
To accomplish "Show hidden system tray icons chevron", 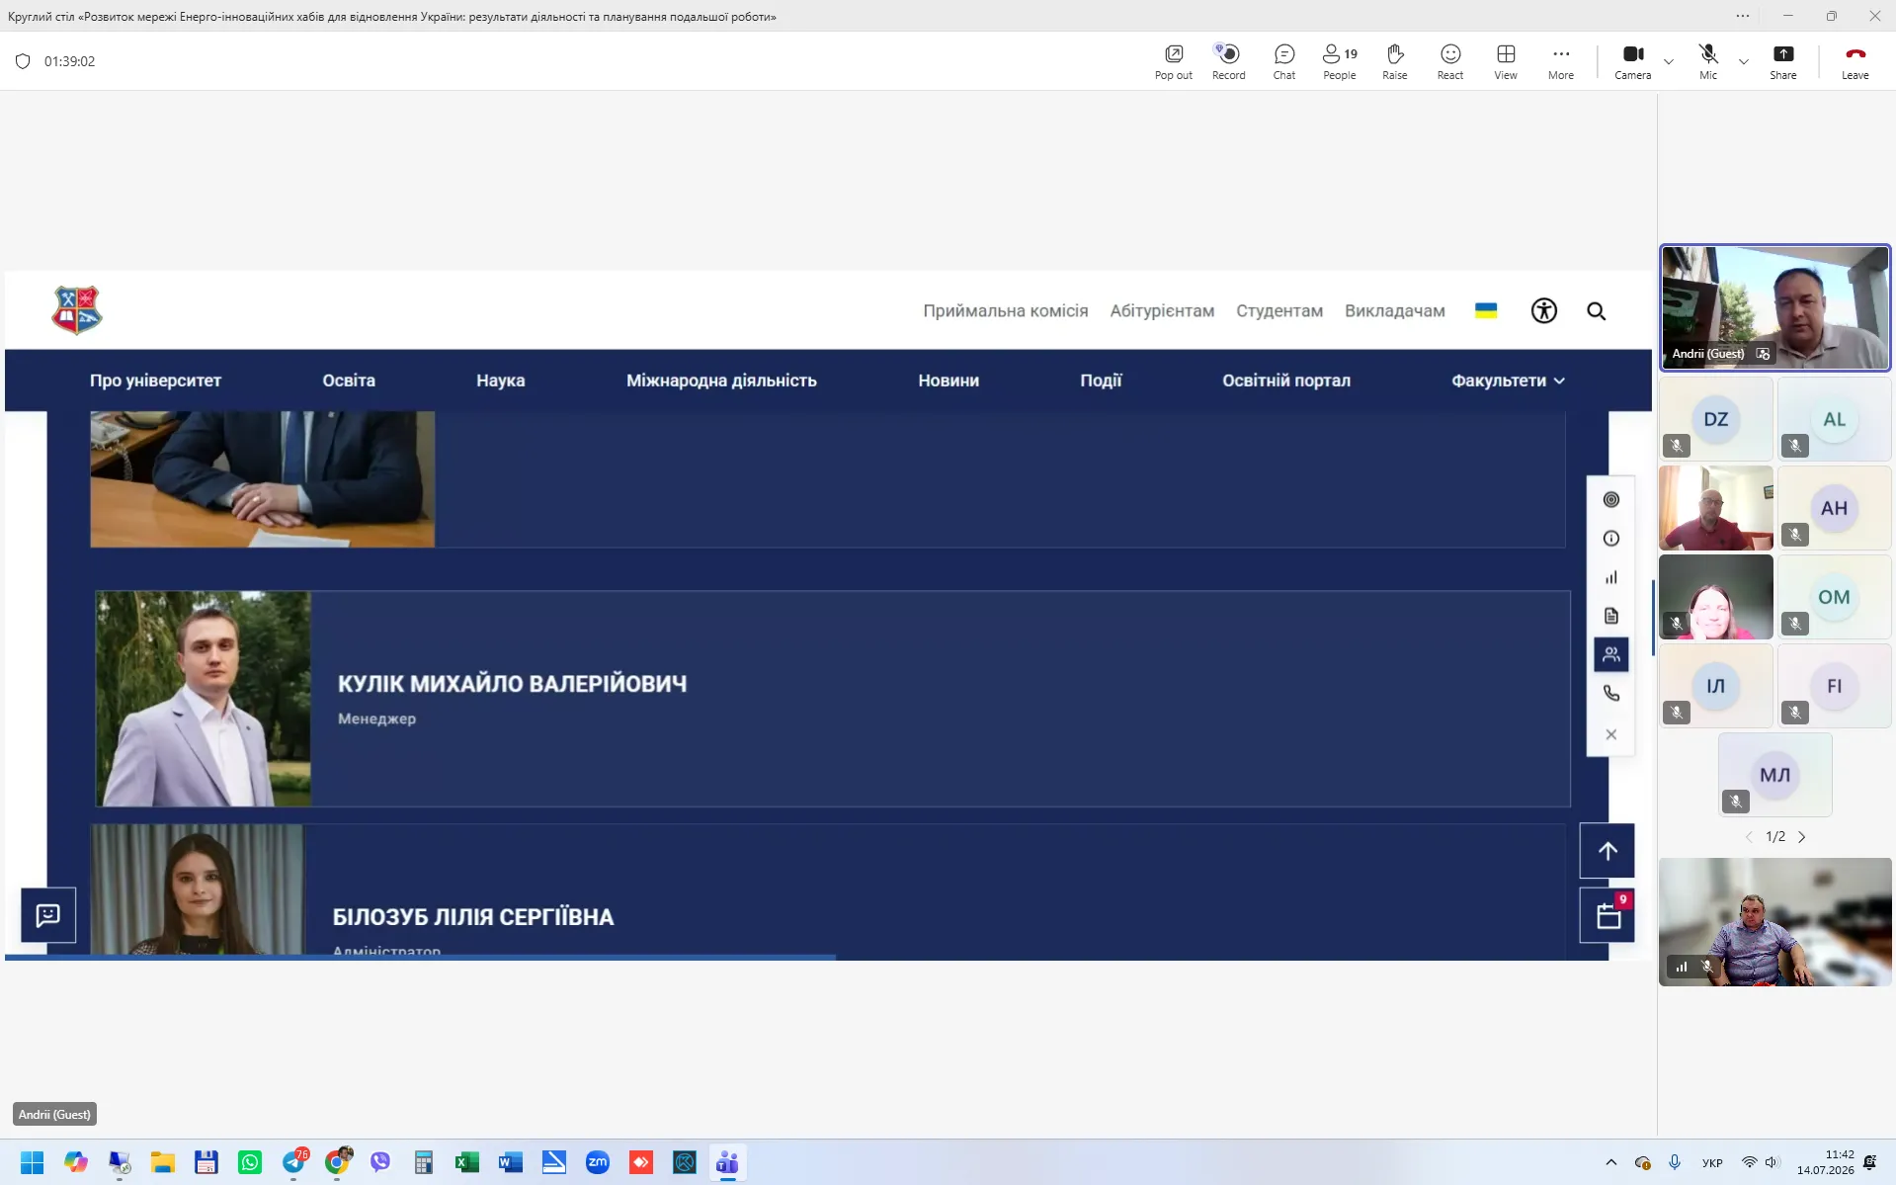I will click(x=1610, y=1162).
